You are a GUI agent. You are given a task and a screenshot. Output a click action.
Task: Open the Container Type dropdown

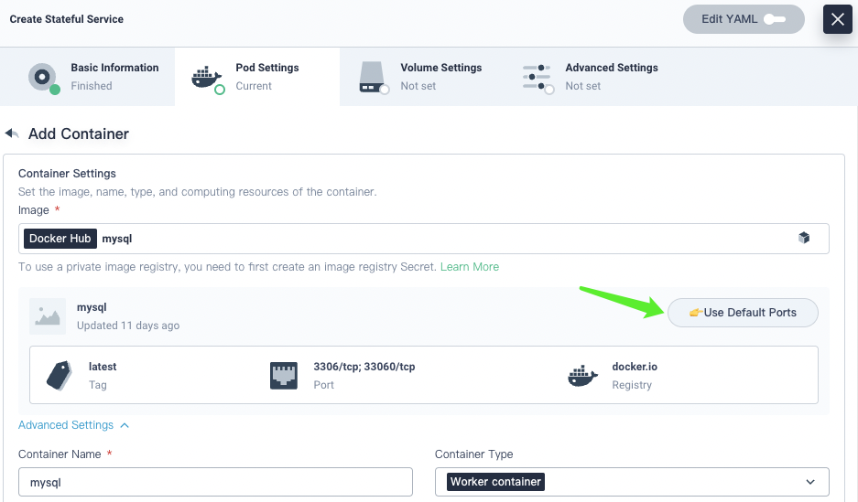(632, 482)
